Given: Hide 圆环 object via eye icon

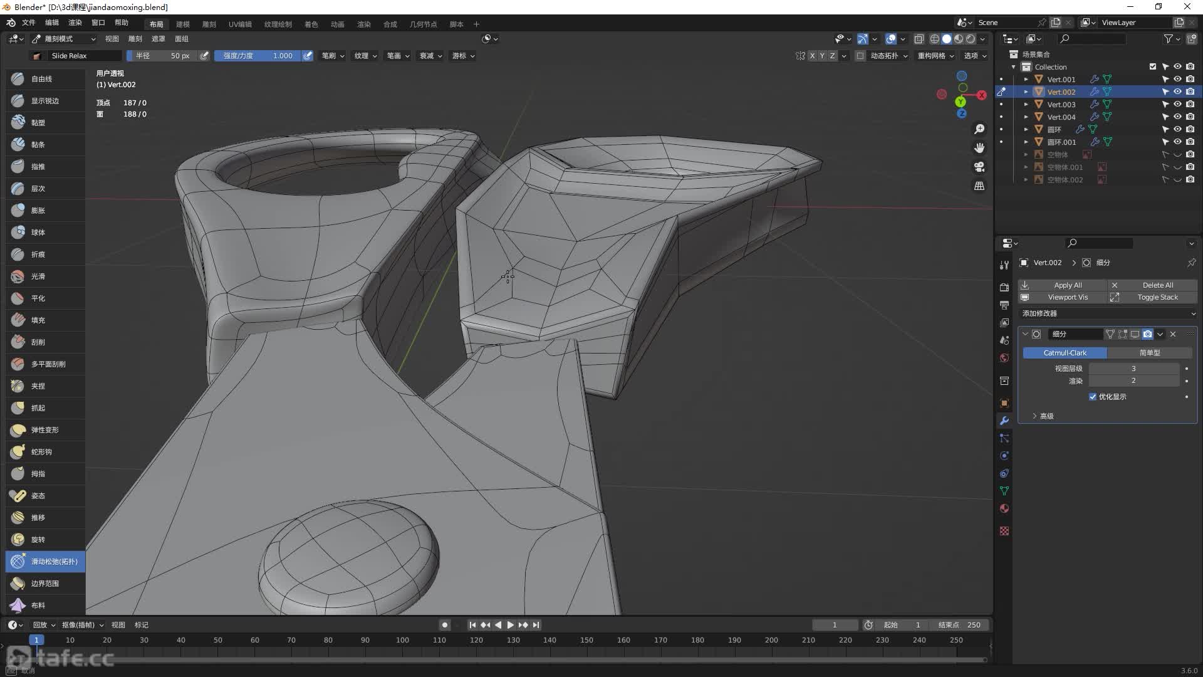Looking at the screenshot, I should [1177, 130].
